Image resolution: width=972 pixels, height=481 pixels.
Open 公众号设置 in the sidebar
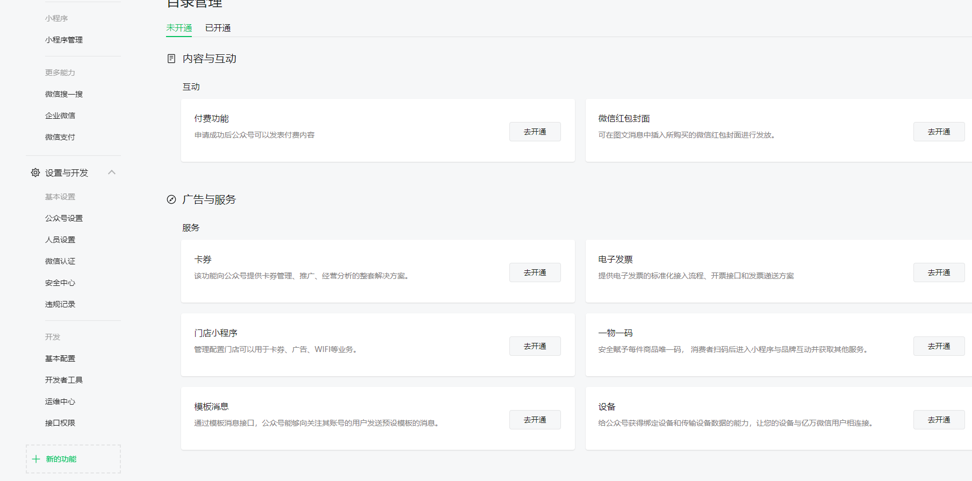64,218
